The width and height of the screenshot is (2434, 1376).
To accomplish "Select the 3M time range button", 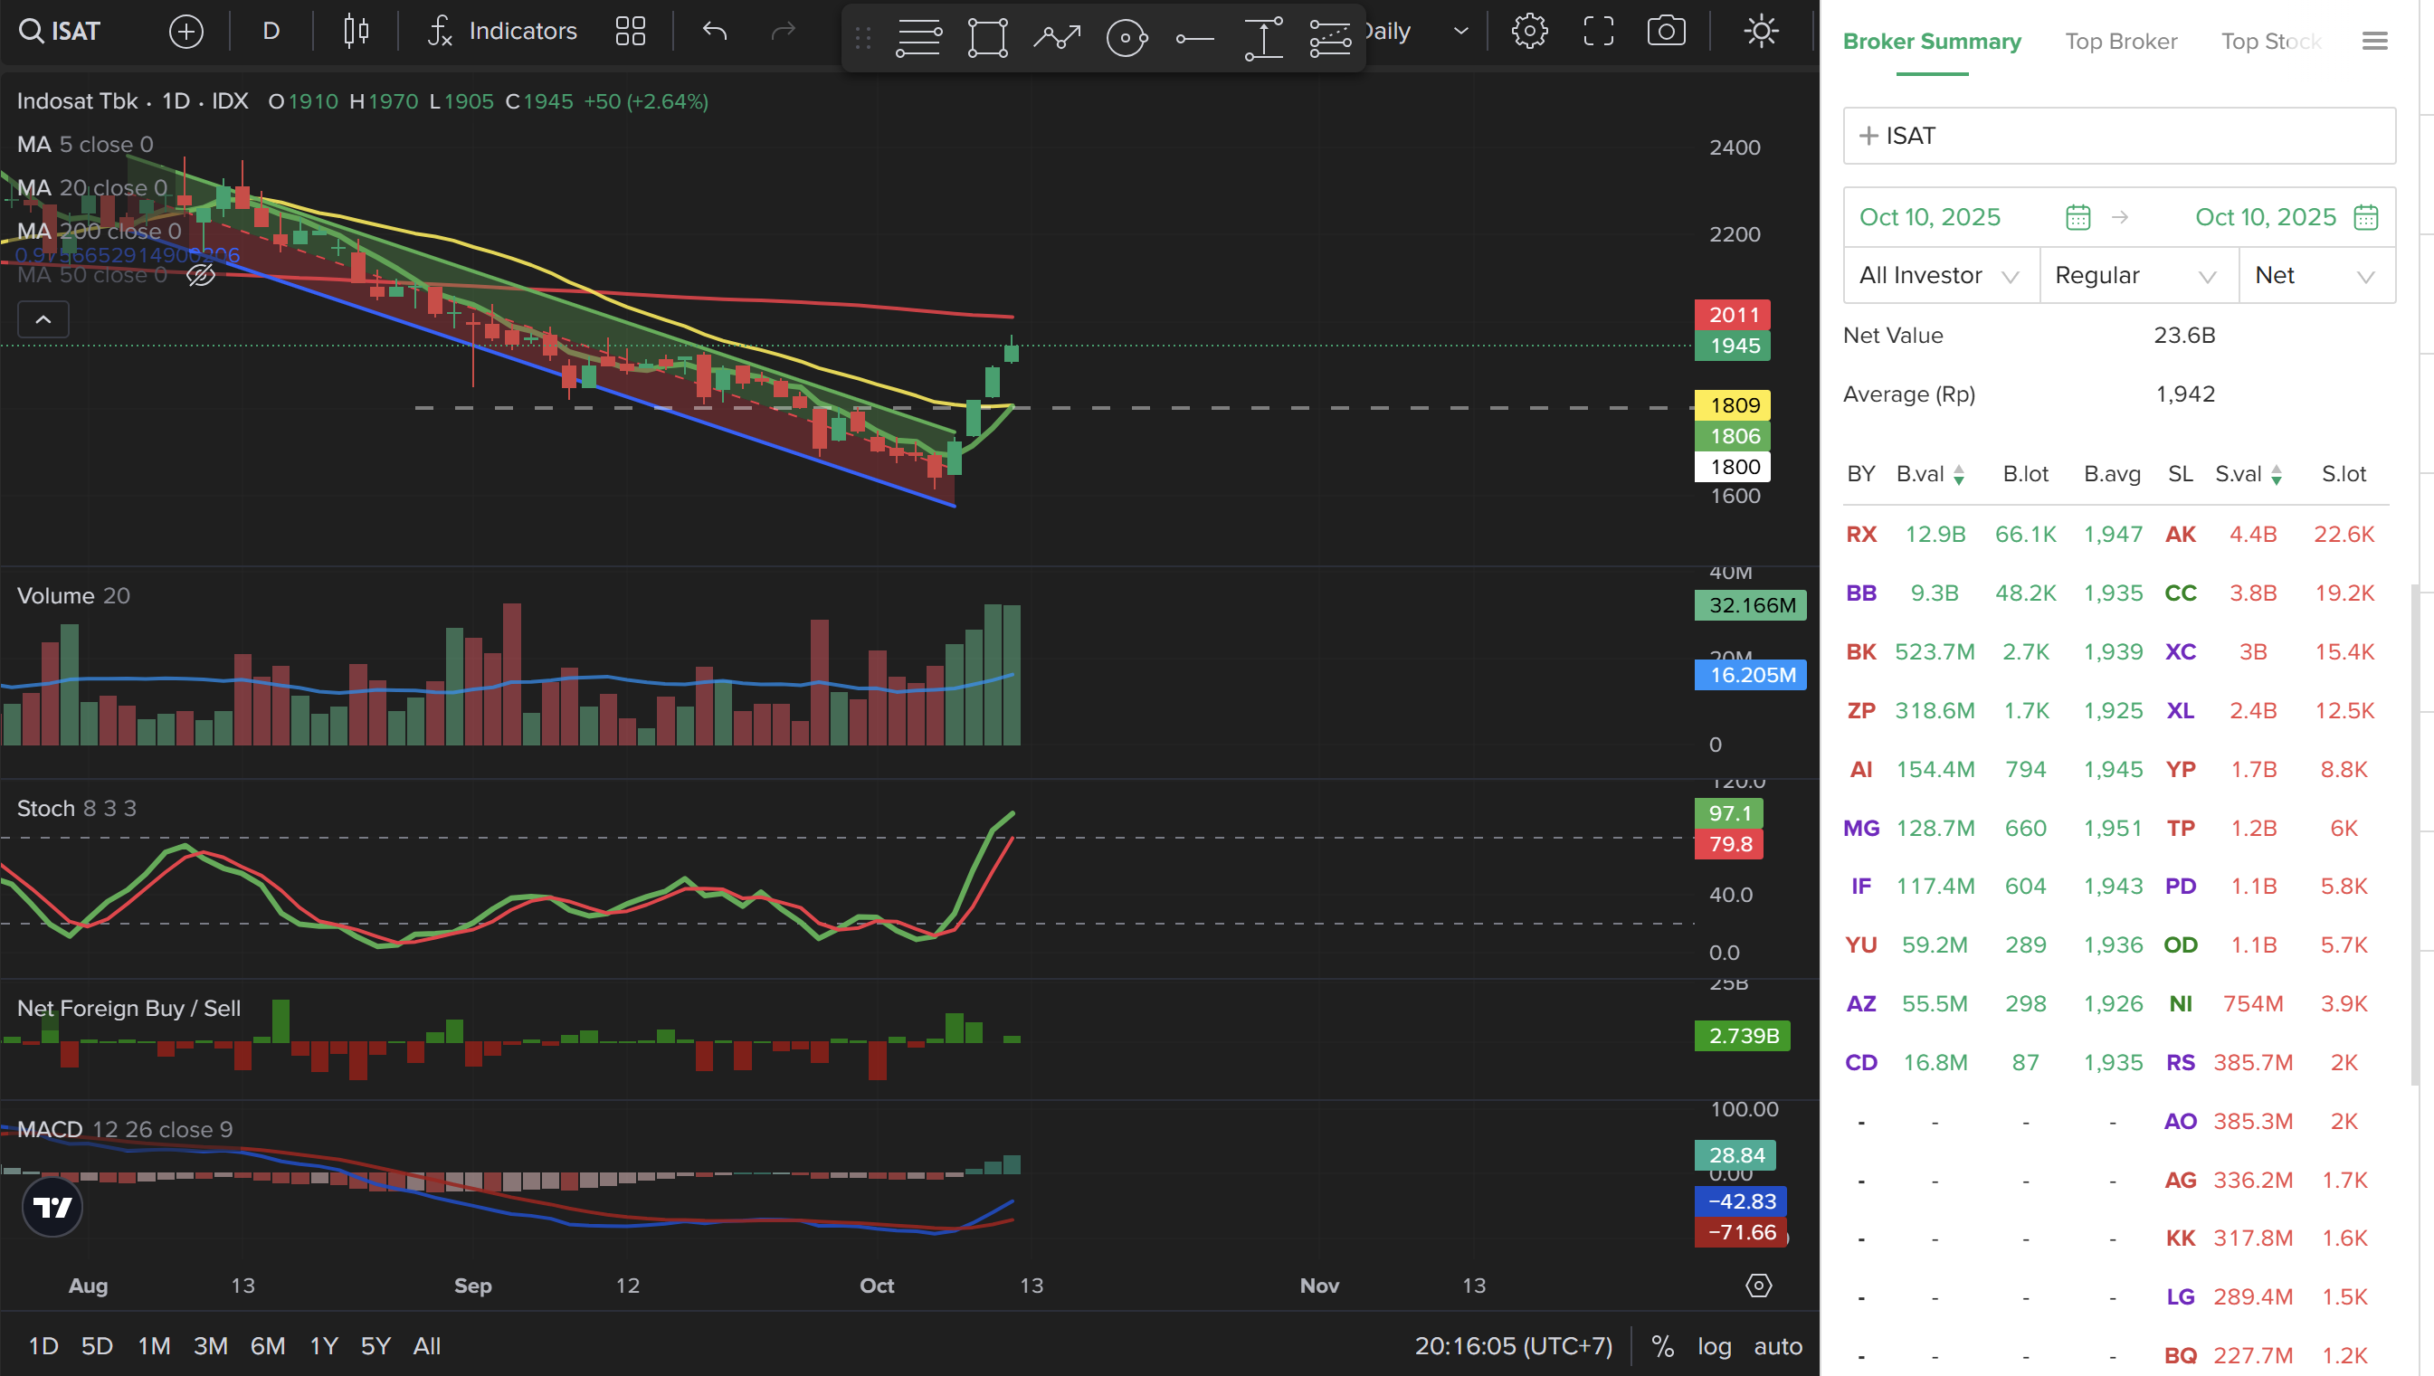I will click(x=210, y=1346).
